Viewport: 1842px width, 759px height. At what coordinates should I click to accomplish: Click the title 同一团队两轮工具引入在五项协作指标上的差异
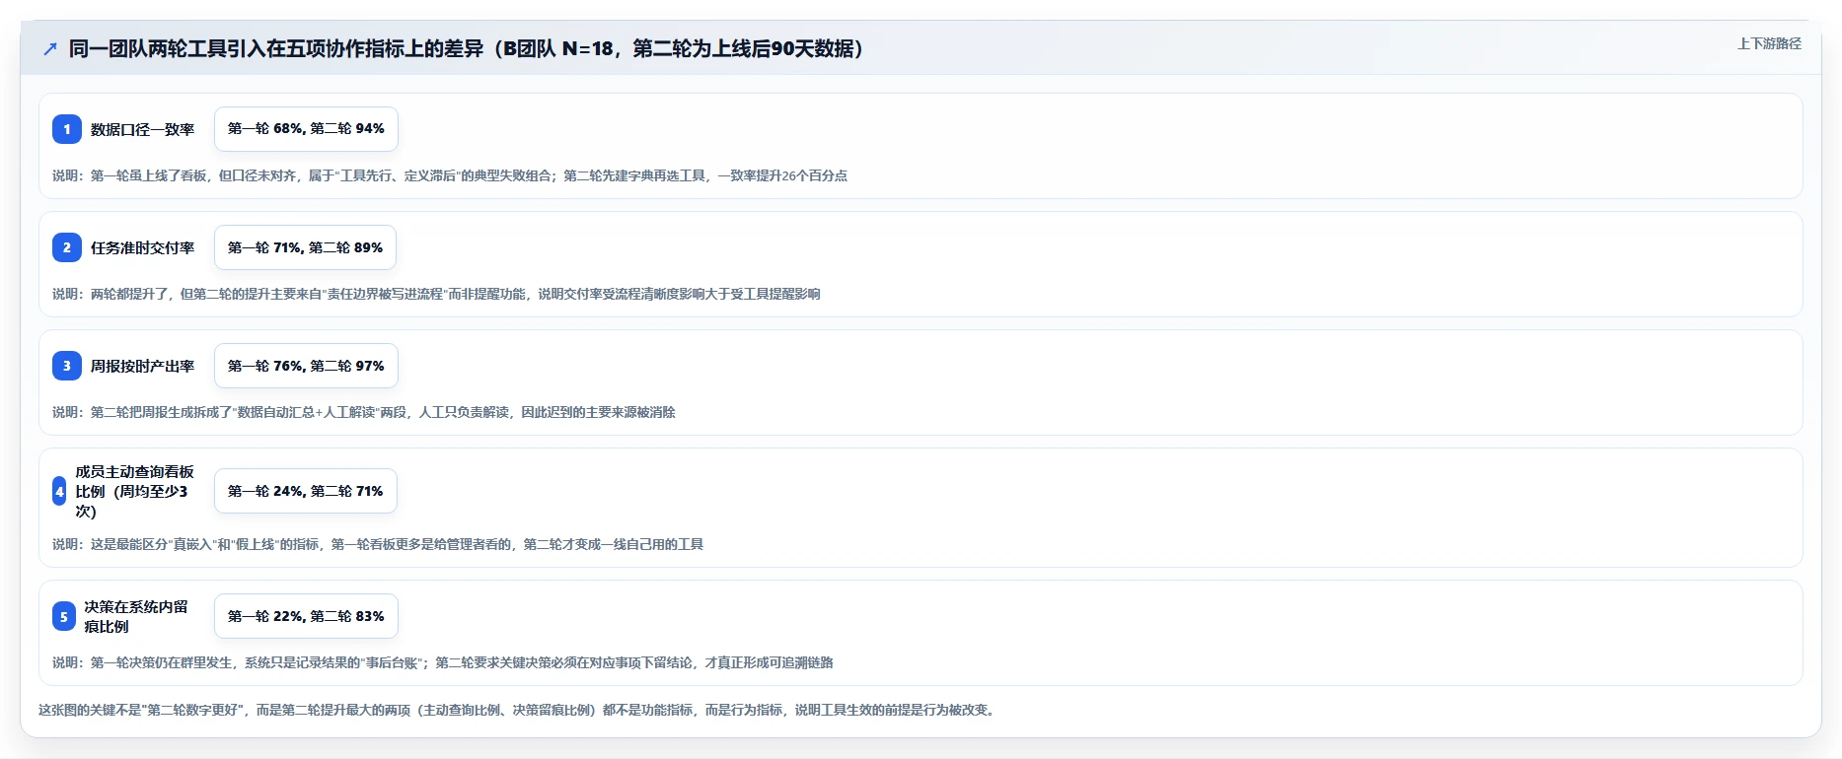click(x=467, y=48)
